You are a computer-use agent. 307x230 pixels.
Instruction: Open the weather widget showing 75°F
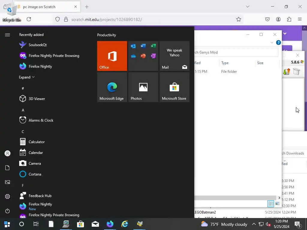[224, 224]
